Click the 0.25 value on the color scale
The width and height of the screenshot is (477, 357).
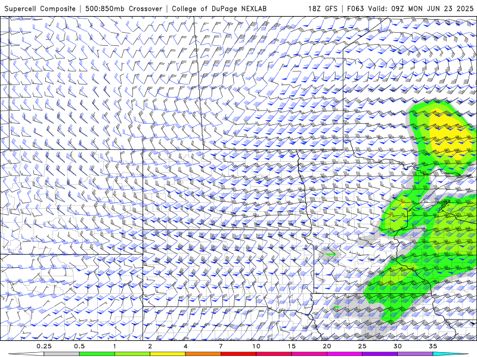(44, 346)
